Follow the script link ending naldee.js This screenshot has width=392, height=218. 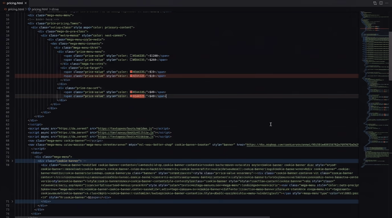pos(125,129)
